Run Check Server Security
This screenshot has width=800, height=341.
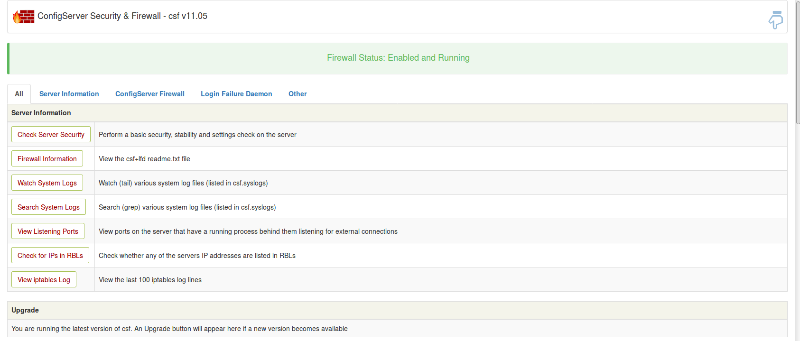51,135
